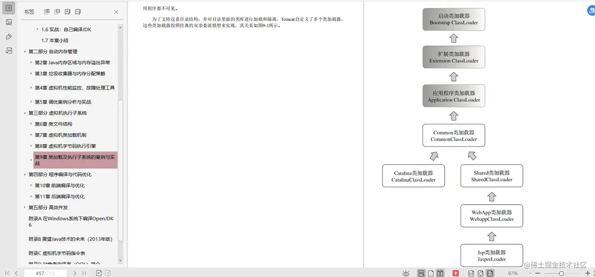Zoom in with the plus button

[x=588, y=273]
